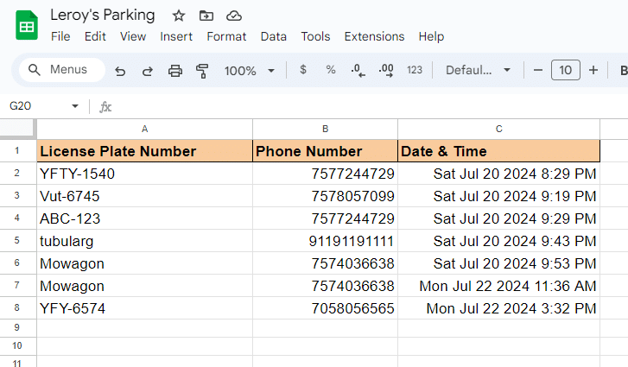Check the cloud save status icon
628x367 pixels.
pos(233,16)
